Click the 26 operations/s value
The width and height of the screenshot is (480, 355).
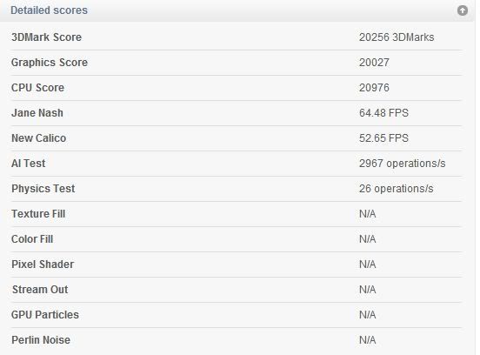397,189
